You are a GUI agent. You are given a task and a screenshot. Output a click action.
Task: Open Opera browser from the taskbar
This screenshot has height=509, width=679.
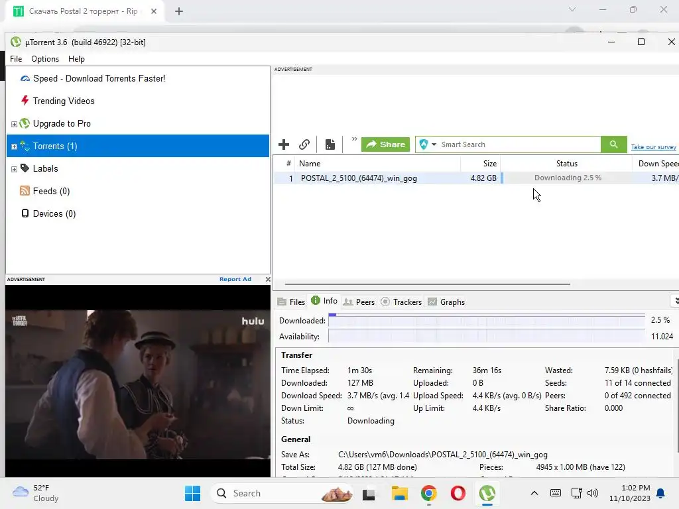click(458, 493)
